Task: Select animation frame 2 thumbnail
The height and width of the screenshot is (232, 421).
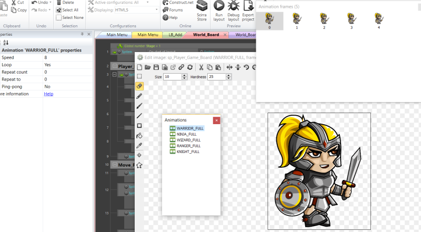Action: (324, 21)
